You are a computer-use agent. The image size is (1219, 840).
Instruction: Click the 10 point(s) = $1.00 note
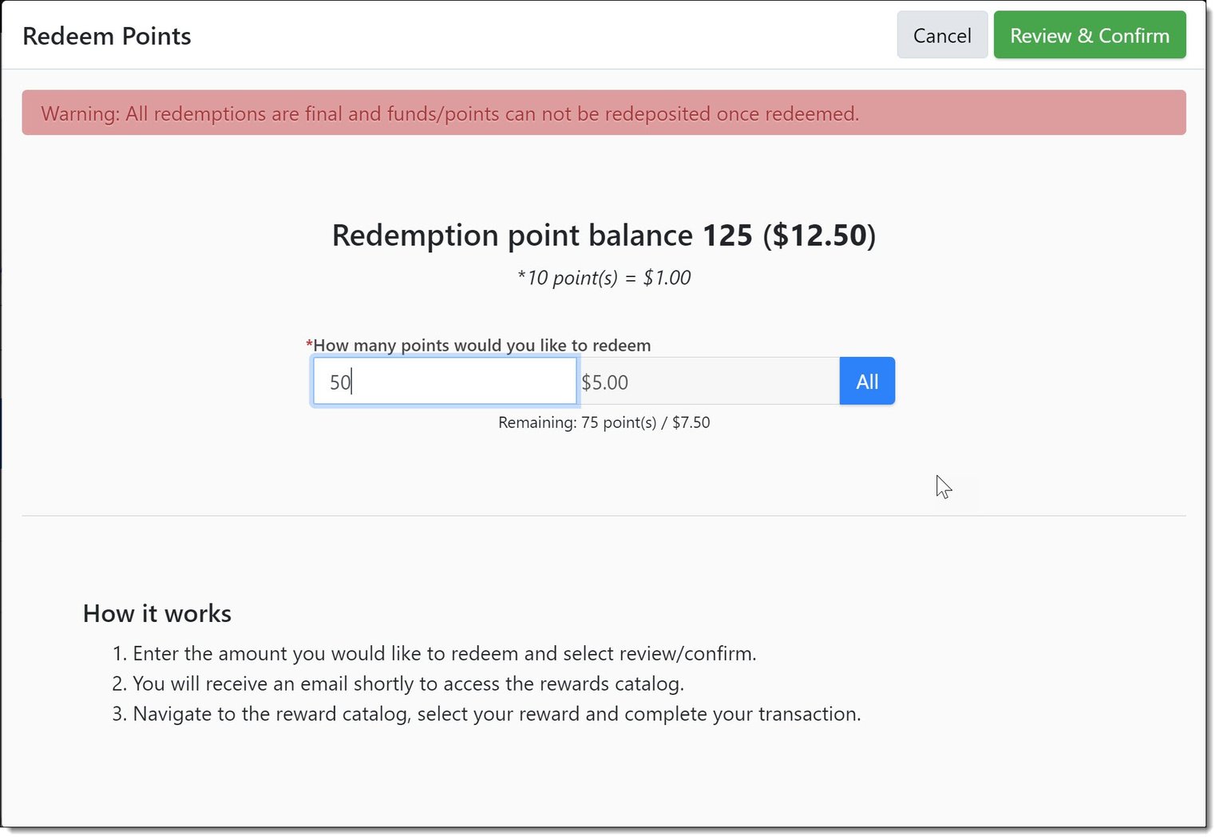(x=604, y=278)
